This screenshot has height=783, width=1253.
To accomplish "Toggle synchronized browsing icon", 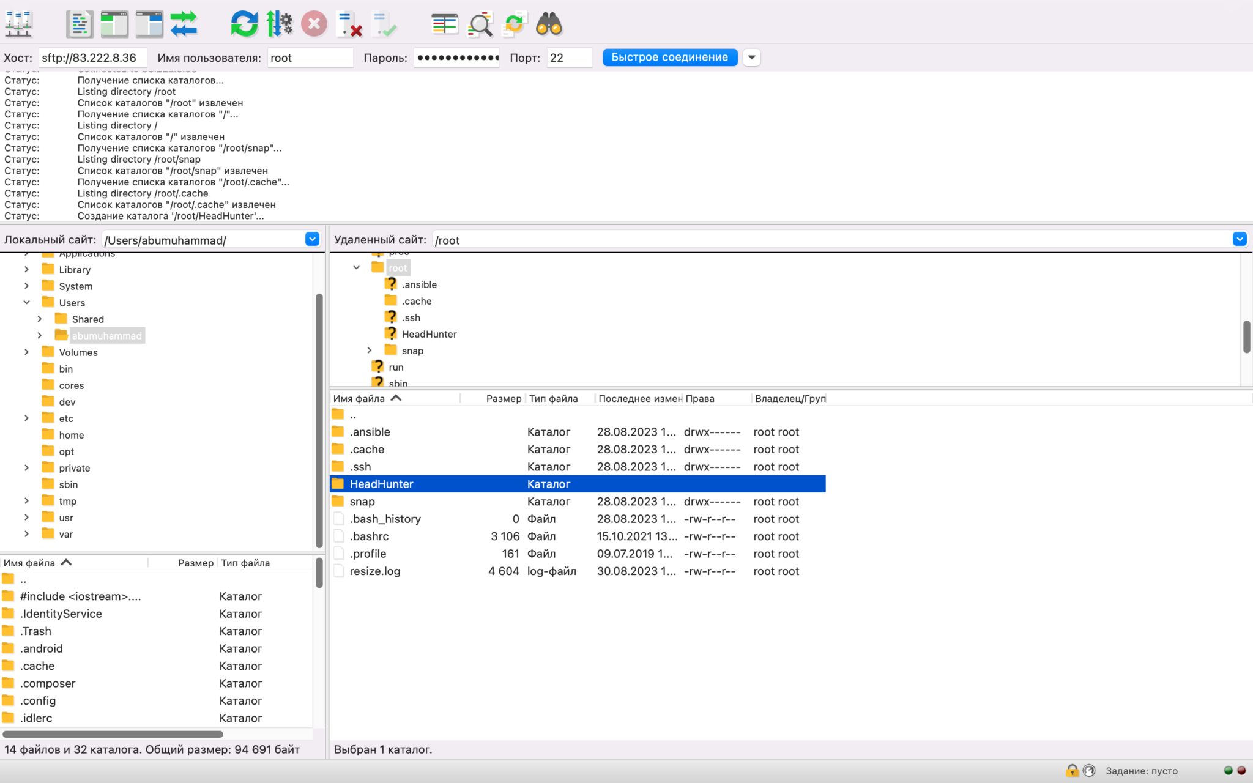I will [x=515, y=24].
